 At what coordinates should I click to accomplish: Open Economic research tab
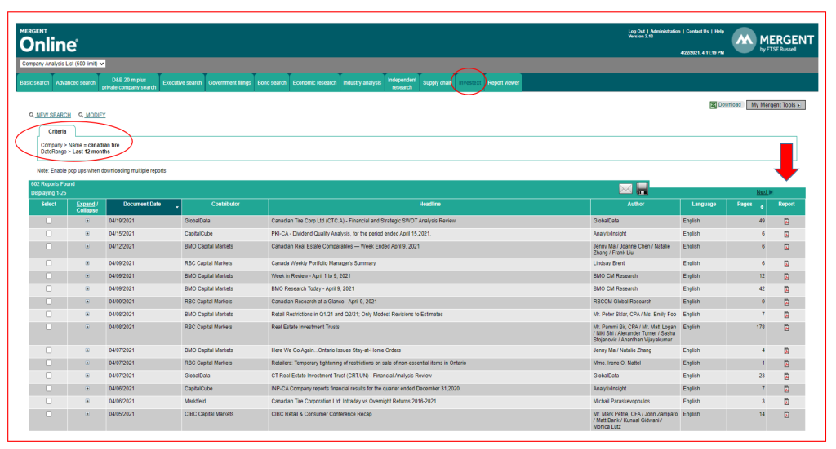click(x=314, y=83)
